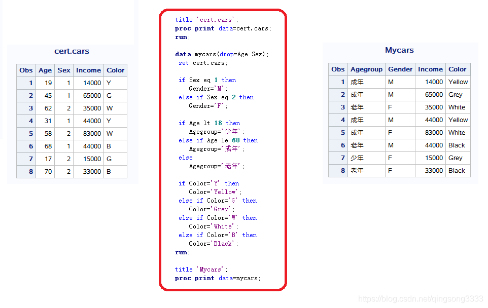
Task: Select the Income header in cert.cars table
Action: click(88, 70)
